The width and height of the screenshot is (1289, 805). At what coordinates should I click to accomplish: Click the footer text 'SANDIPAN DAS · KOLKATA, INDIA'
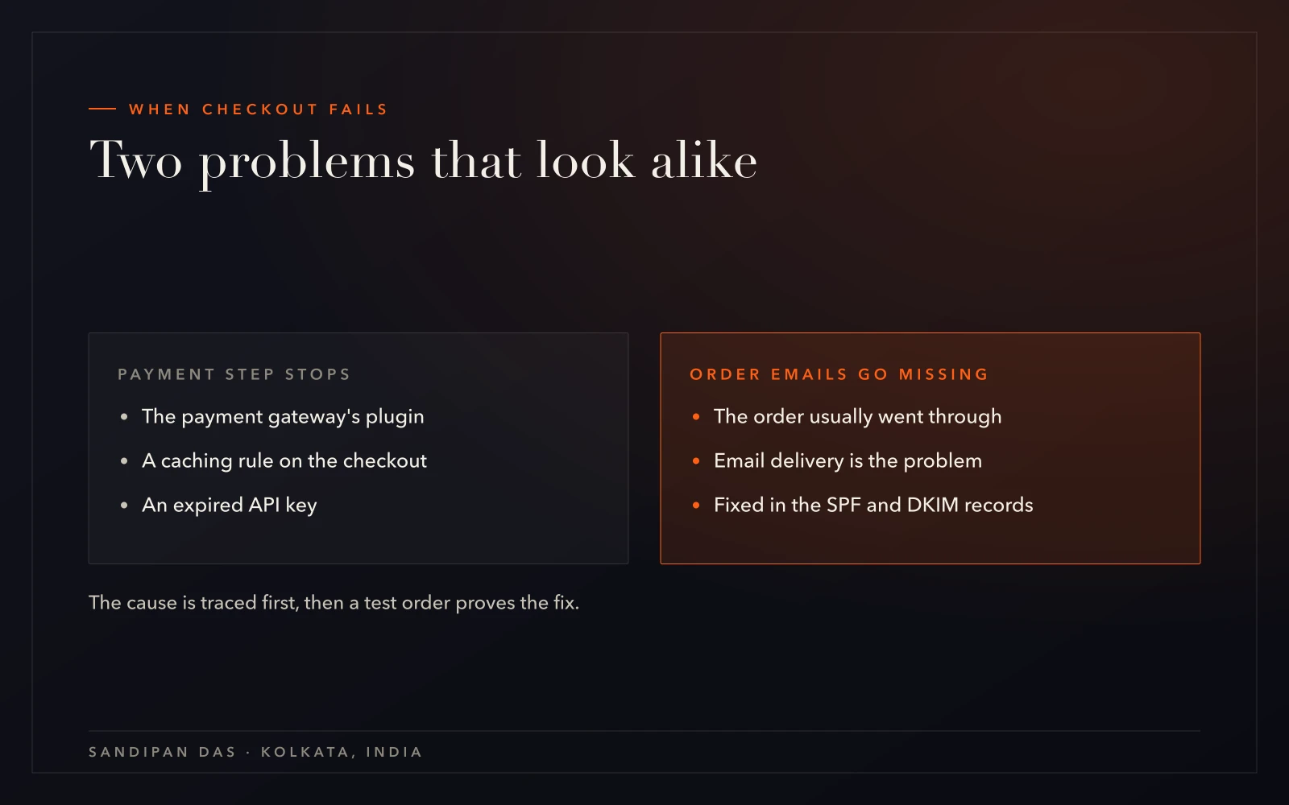coord(255,752)
